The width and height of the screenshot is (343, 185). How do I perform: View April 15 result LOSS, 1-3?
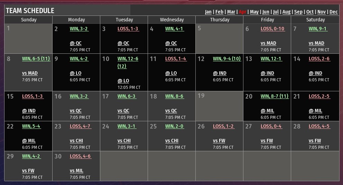(33, 96)
